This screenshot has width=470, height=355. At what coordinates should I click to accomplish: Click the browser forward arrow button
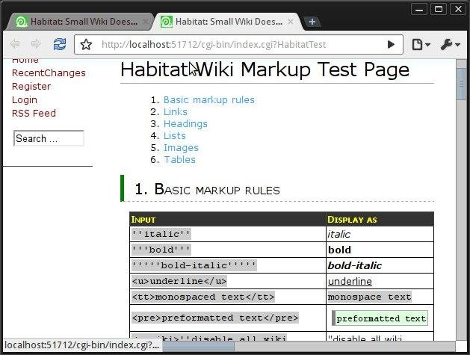(36, 44)
